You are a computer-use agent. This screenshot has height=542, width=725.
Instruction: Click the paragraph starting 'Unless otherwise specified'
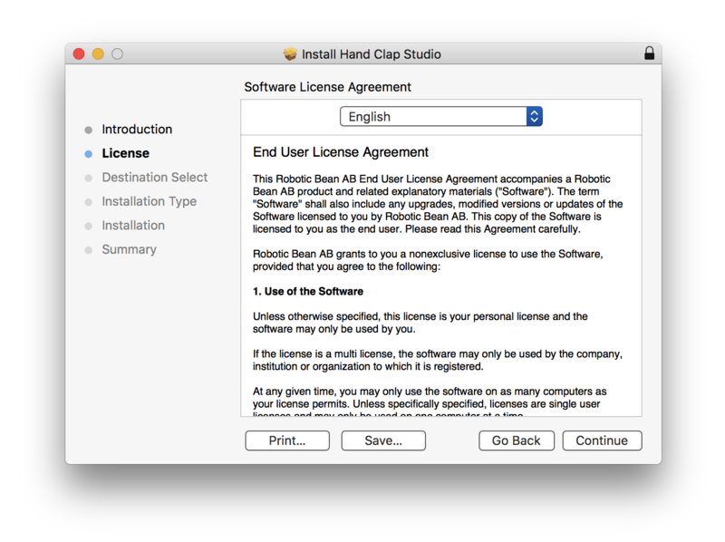tap(420, 323)
